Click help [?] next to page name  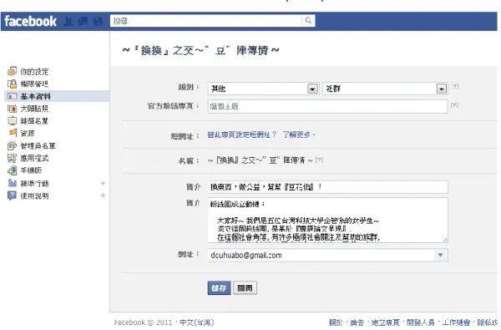point(319,160)
